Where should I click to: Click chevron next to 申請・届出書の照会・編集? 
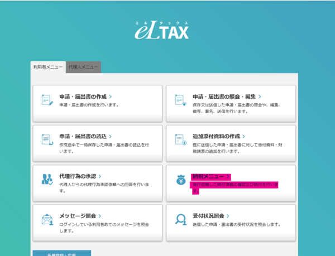coord(260,96)
